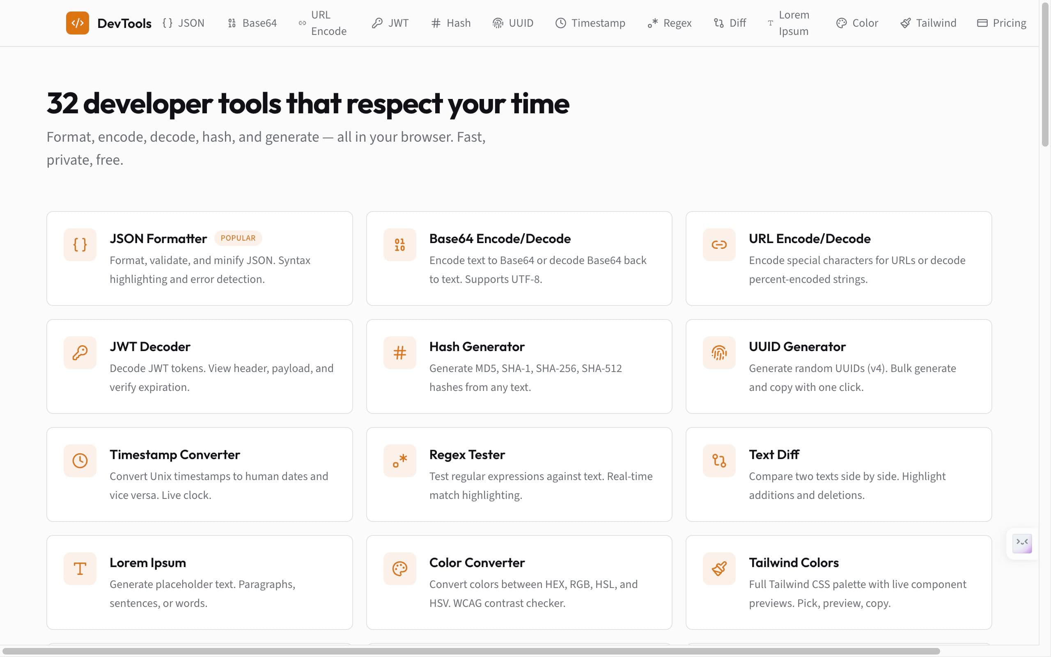This screenshot has width=1051, height=657.
Task: Open JSON in the top navigation
Action: [183, 23]
